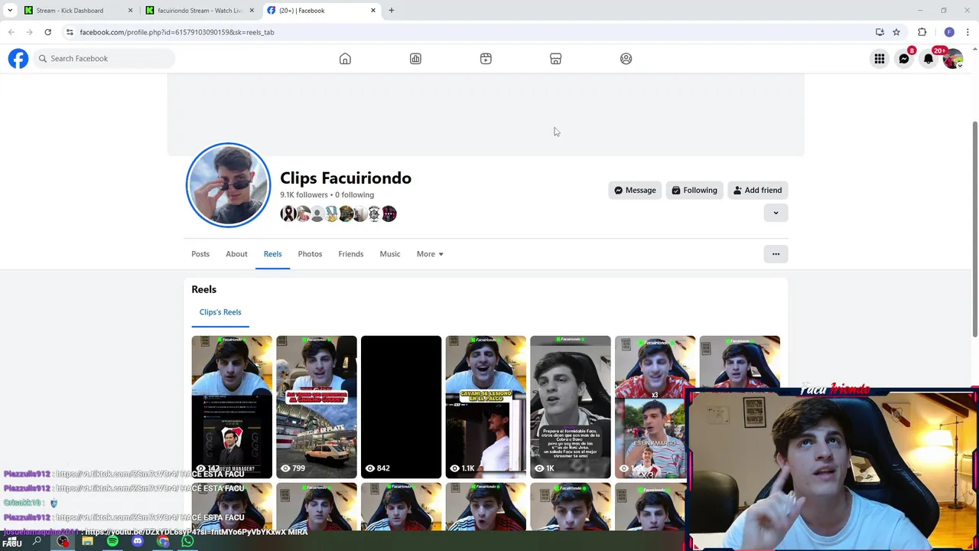This screenshot has width=979, height=551.
Task: Open a new browser tab
Action: point(392,11)
